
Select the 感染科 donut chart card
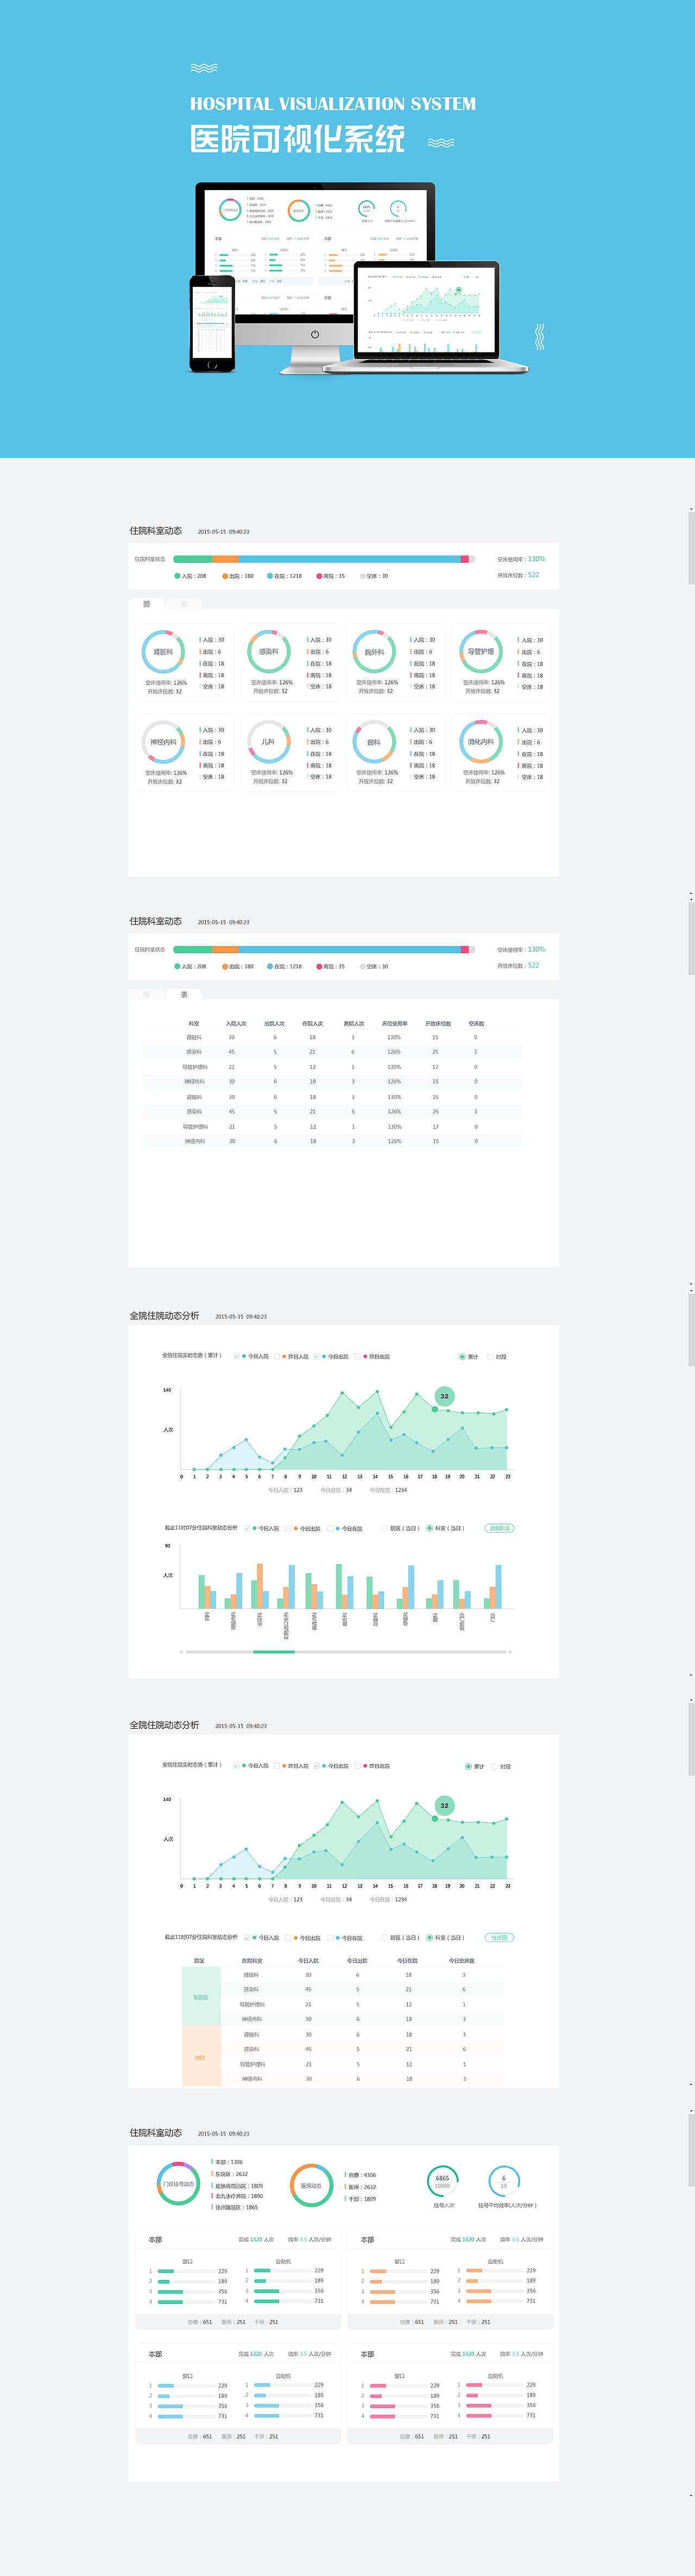pyautogui.click(x=290, y=662)
